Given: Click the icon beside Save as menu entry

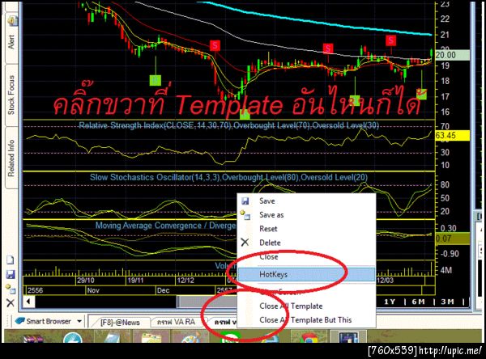Looking at the screenshot, I should point(245,215).
